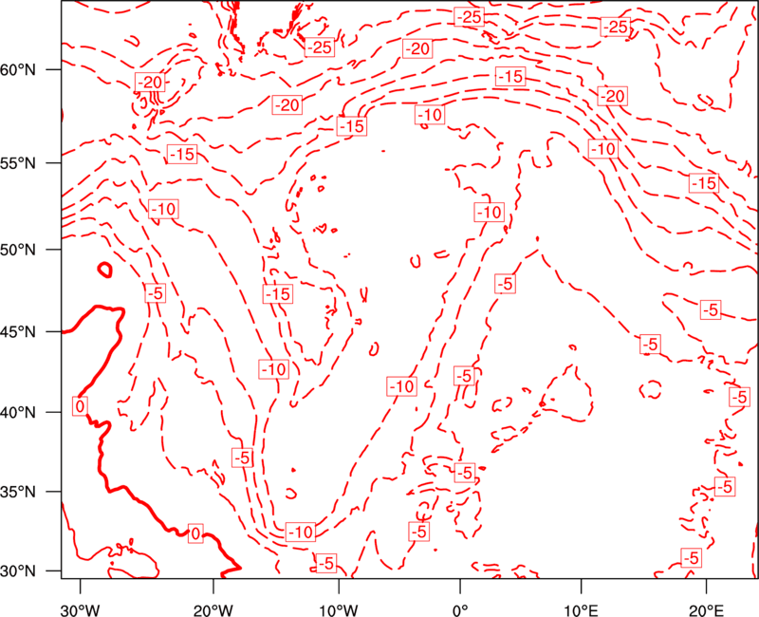The width and height of the screenshot is (759, 617).
Task: Click the -15 contour label near 47°N, 15°W
Action: tap(278, 293)
